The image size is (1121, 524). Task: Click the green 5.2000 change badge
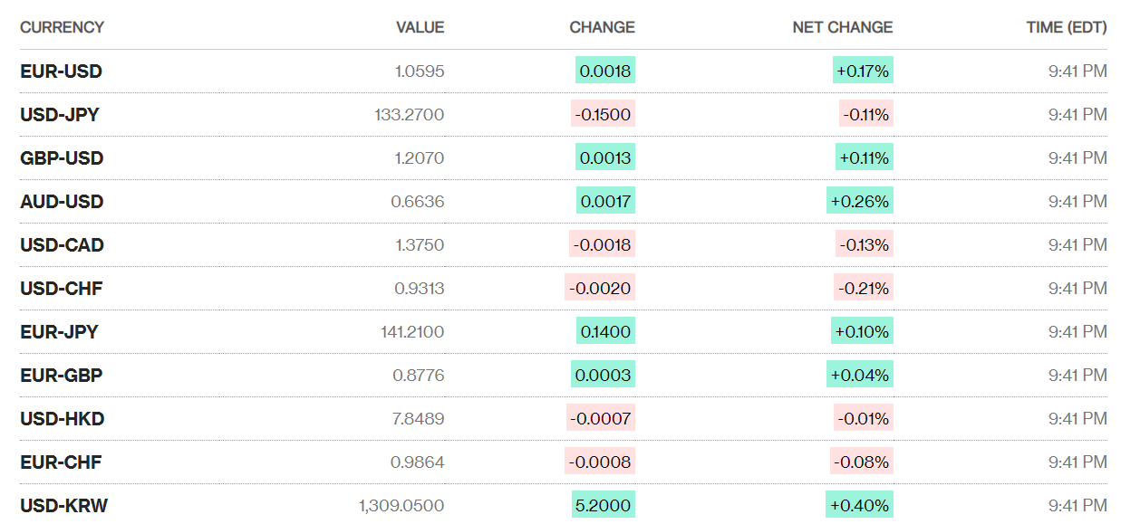point(604,505)
